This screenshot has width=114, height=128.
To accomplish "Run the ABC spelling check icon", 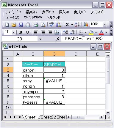I will pos(51,25).
